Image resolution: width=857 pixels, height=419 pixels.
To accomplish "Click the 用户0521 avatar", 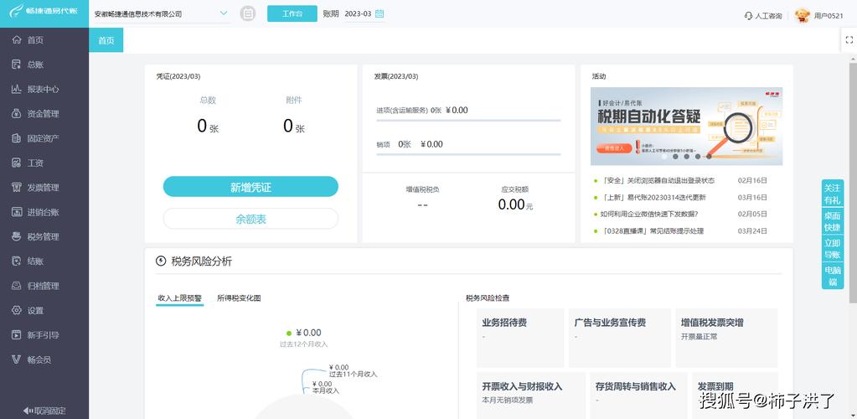I will [802, 15].
